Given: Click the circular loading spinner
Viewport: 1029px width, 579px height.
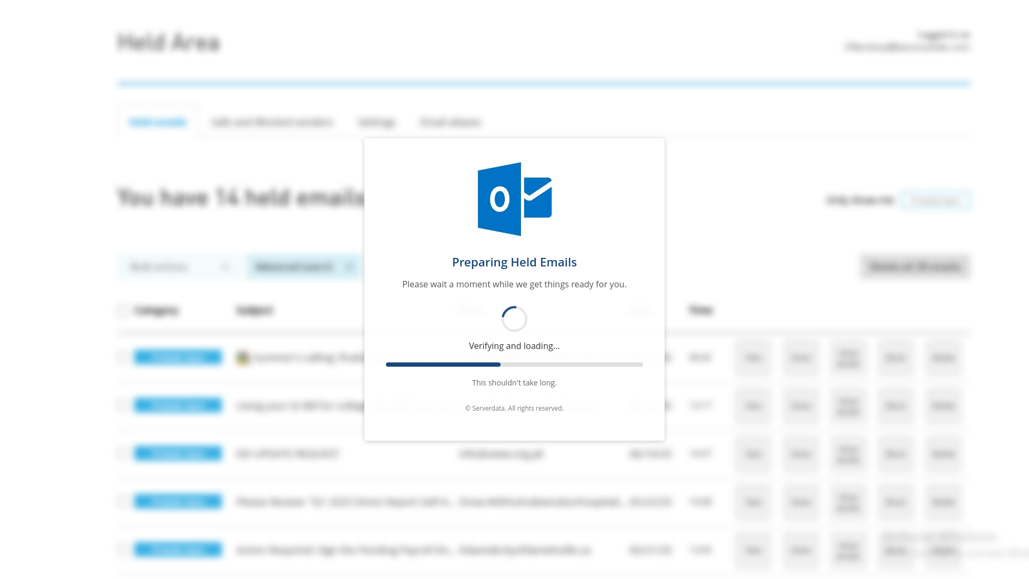Looking at the screenshot, I should click(x=514, y=319).
